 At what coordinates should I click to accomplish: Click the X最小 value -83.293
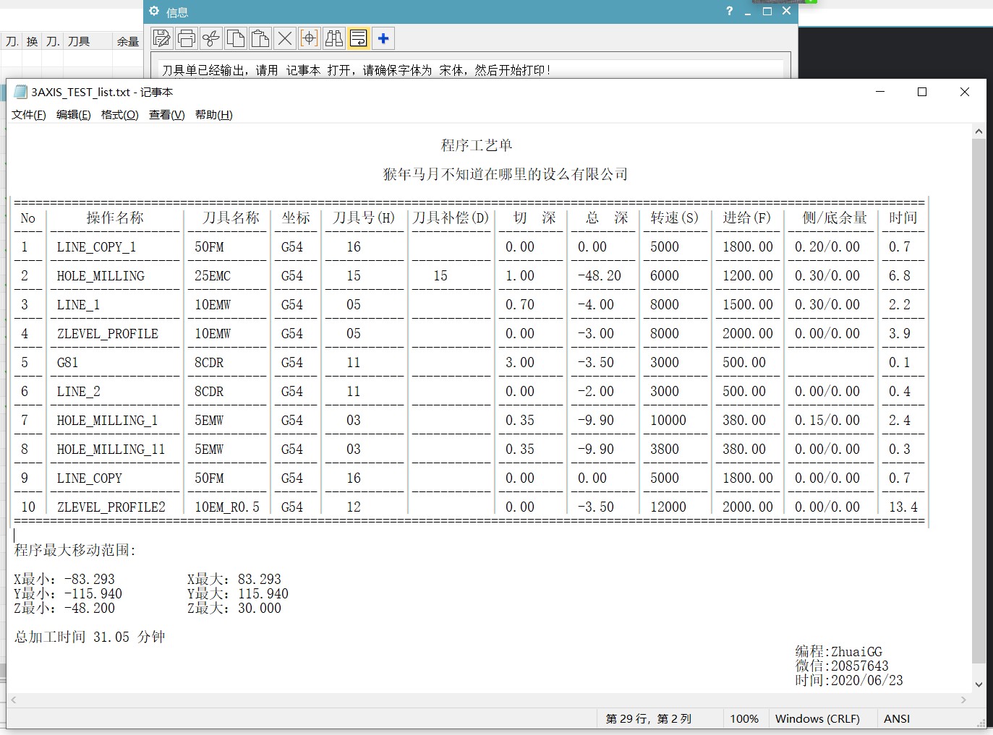click(x=90, y=580)
